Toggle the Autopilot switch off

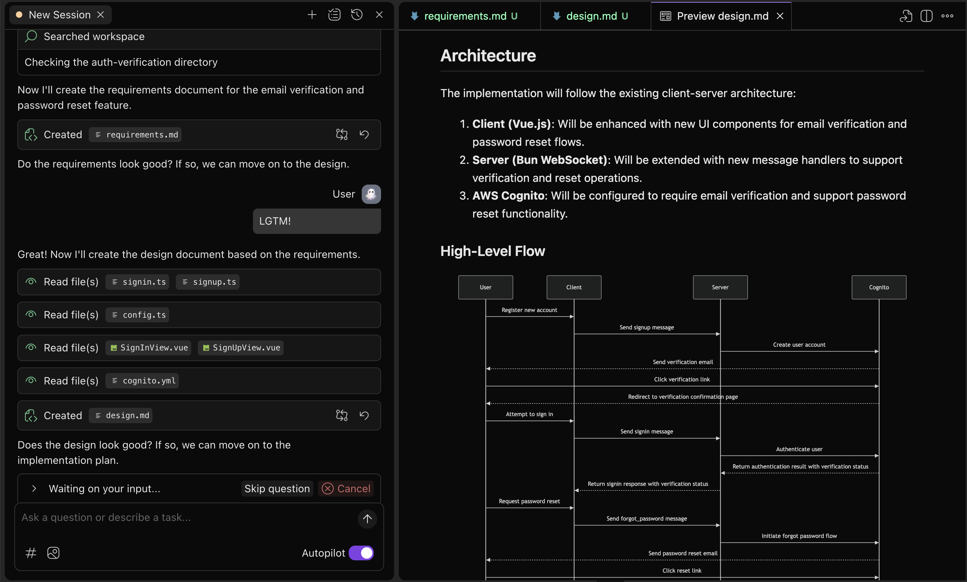[x=361, y=553]
